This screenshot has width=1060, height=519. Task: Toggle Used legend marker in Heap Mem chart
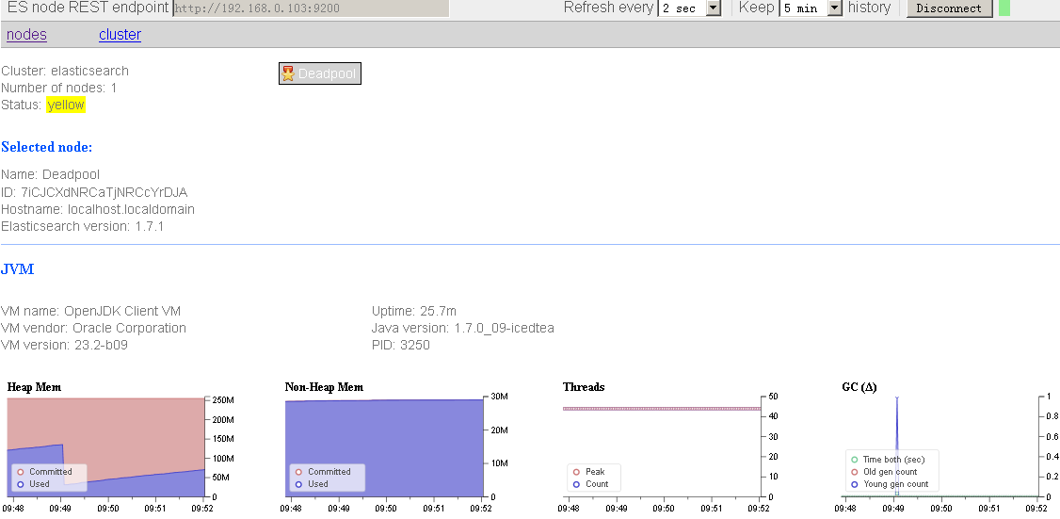click(21, 484)
